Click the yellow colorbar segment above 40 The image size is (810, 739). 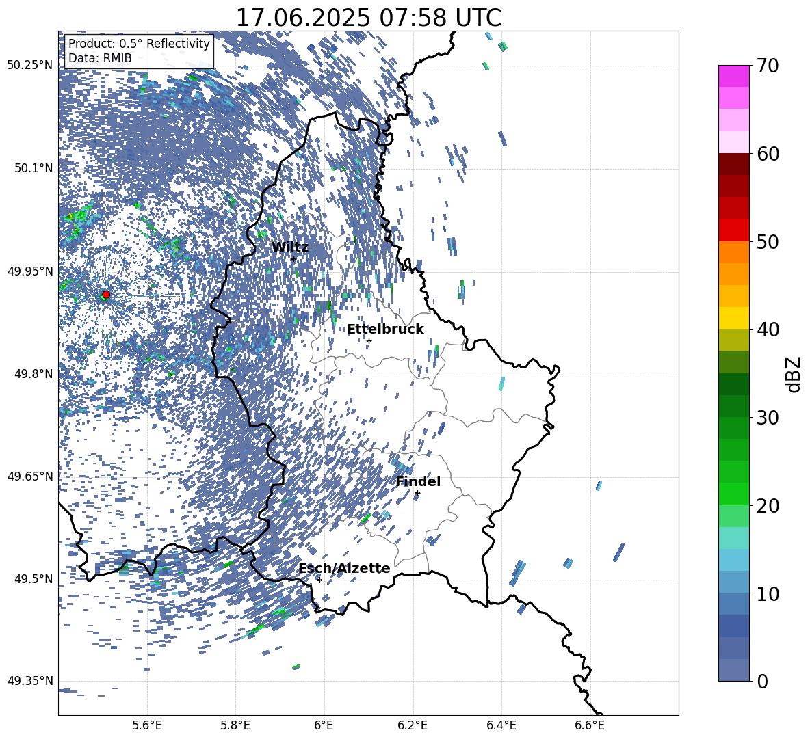(x=733, y=318)
